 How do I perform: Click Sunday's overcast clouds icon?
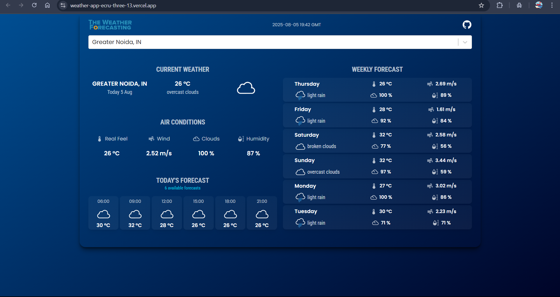[300, 172]
